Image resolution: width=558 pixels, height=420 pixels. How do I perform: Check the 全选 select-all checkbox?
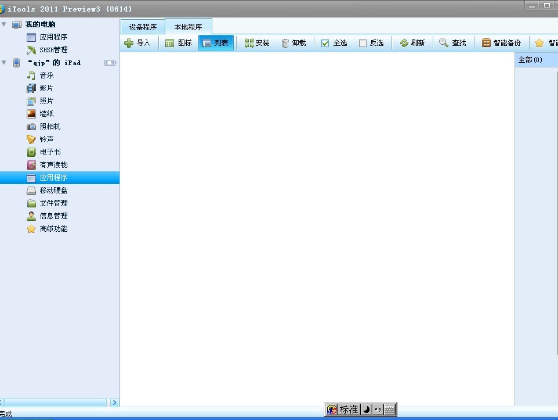click(325, 43)
